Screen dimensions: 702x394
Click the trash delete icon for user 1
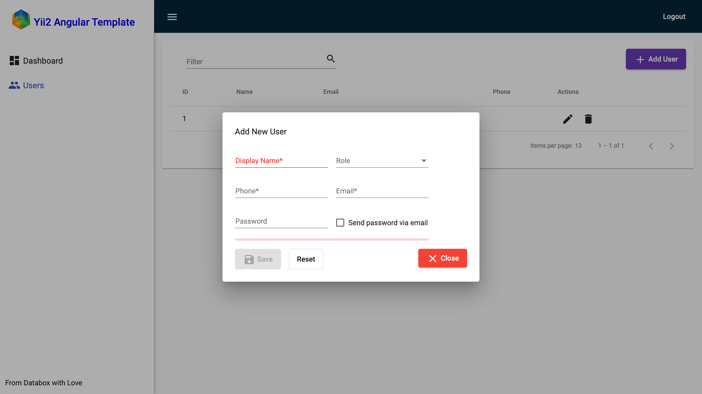click(x=588, y=119)
